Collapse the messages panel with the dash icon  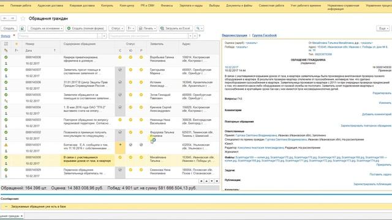[6, 207]
